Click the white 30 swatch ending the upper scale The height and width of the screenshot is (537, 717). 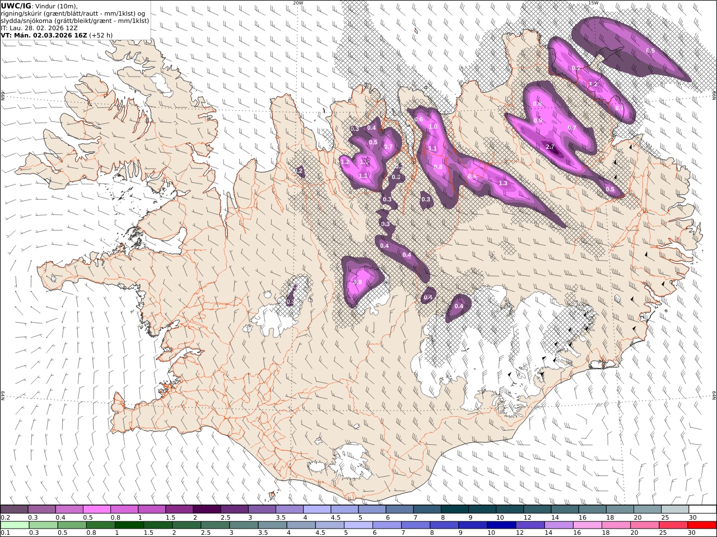point(702,509)
